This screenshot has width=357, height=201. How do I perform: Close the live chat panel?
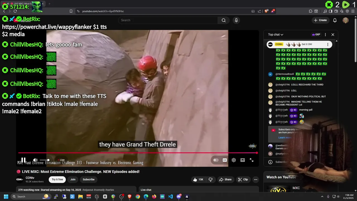pos(333,35)
